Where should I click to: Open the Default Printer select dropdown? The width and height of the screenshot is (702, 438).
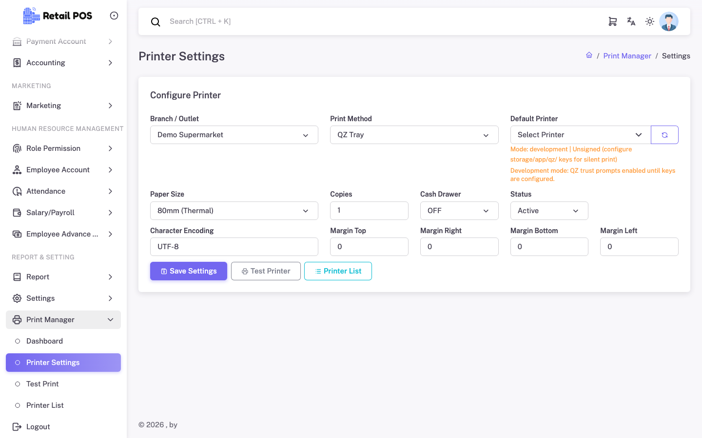point(581,135)
